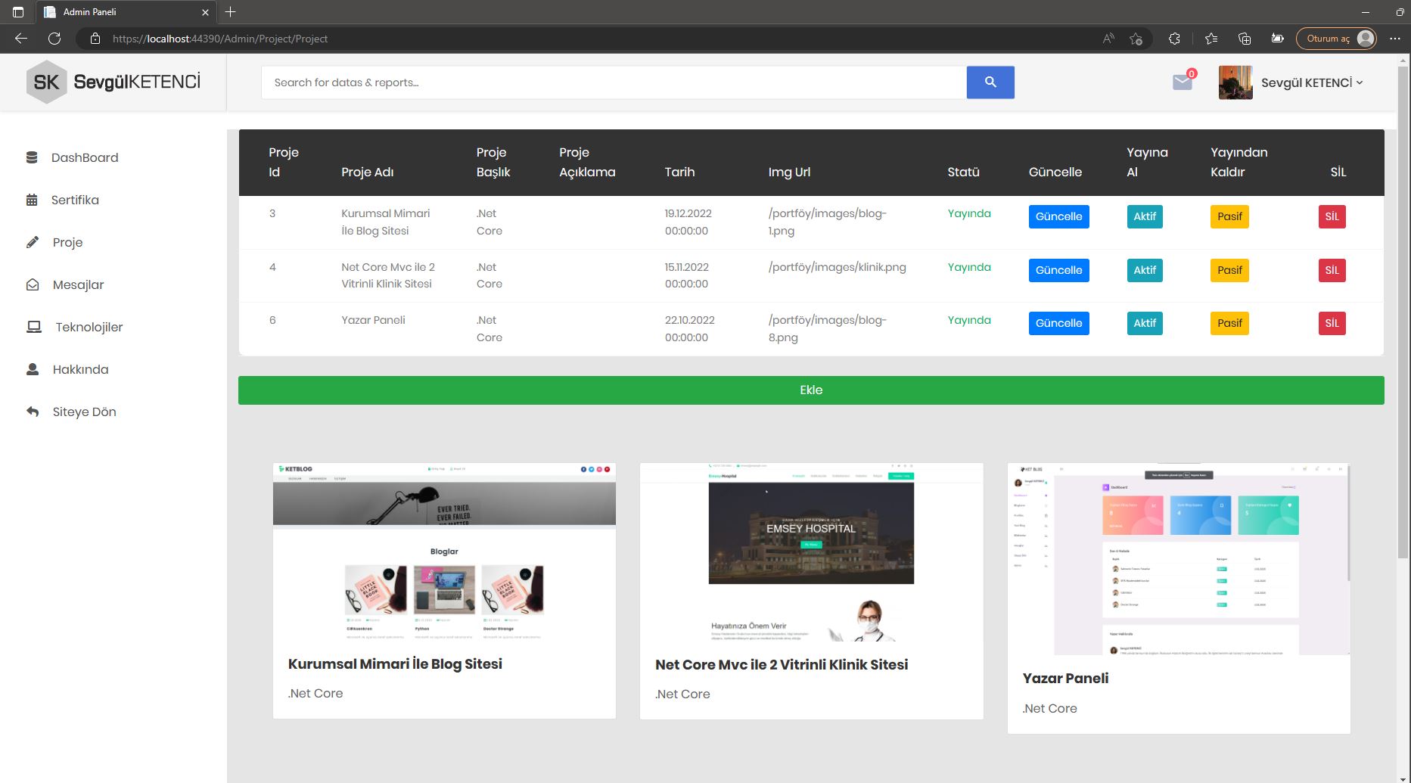Open the mail envelope notifications icon
1411x783 pixels.
(1183, 82)
